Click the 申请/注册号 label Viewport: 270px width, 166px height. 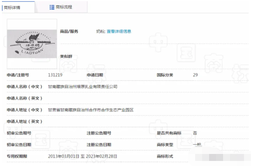click(x=18, y=75)
